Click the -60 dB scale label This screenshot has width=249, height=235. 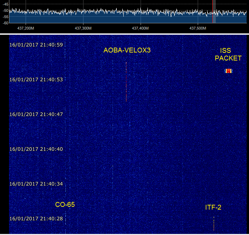[6, 23]
